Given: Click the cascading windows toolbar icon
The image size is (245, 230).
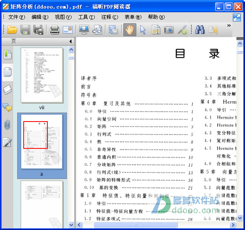Looking at the screenshot, I should (x=113, y=30).
